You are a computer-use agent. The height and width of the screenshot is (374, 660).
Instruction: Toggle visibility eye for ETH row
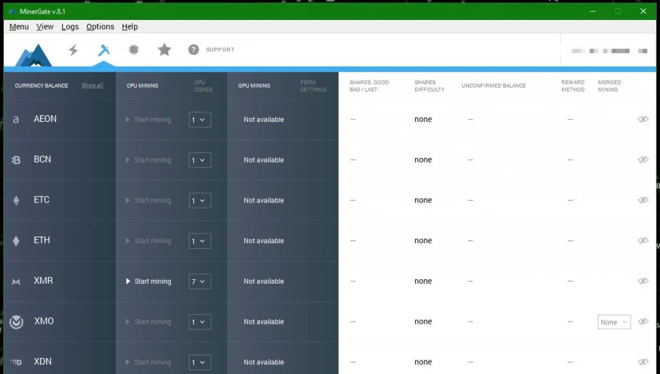pos(643,241)
